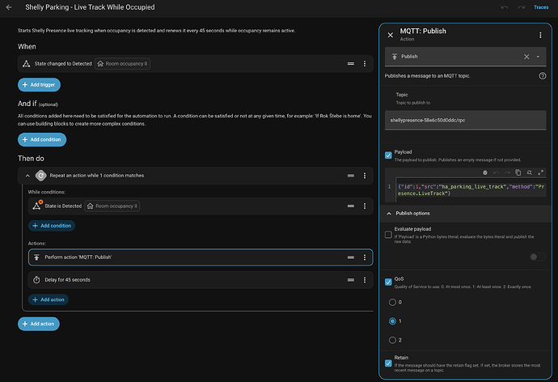Check the Evaluate payload checkbox
558x382 pixels.
tap(388, 235)
